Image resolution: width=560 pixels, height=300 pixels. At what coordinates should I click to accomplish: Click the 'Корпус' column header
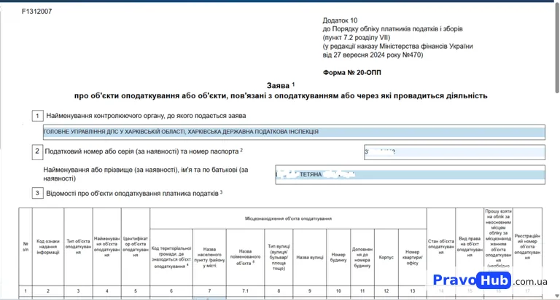(x=386, y=257)
